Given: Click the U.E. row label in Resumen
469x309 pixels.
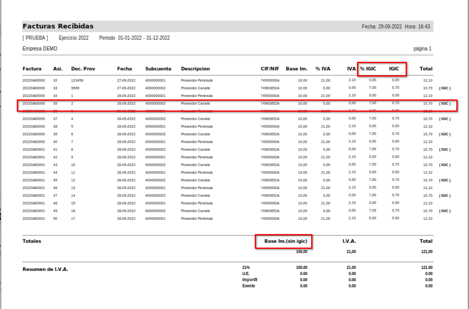Looking at the screenshot, I should click(x=246, y=274).
